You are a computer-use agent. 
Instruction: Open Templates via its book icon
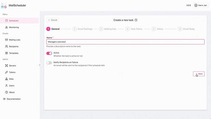(7, 53)
